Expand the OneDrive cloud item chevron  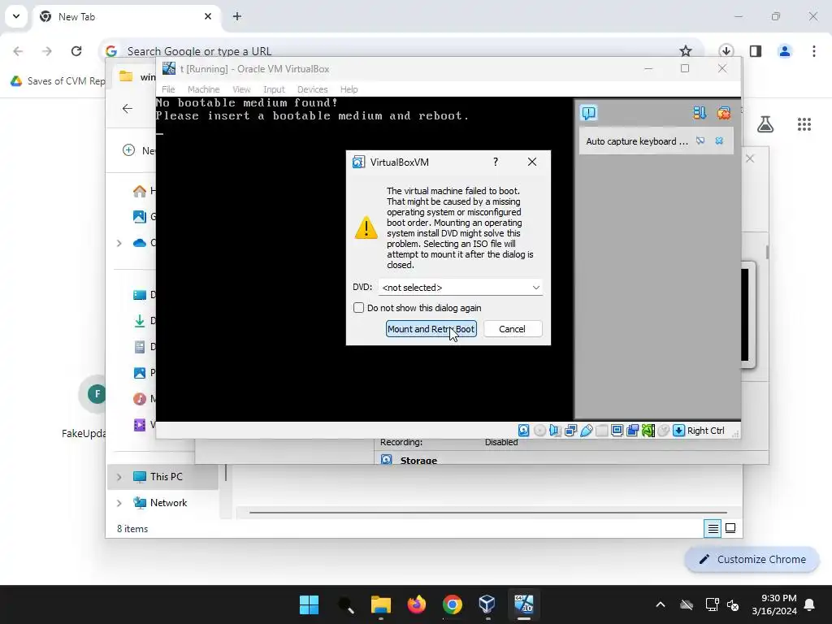119,243
